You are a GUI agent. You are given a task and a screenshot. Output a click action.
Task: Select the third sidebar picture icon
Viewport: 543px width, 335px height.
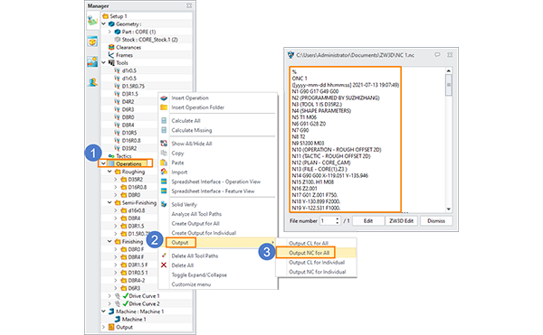92,61
